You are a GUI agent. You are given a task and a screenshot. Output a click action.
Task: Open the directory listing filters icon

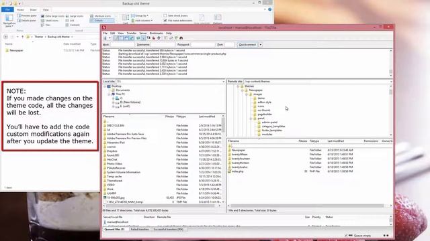[x=165, y=38]
